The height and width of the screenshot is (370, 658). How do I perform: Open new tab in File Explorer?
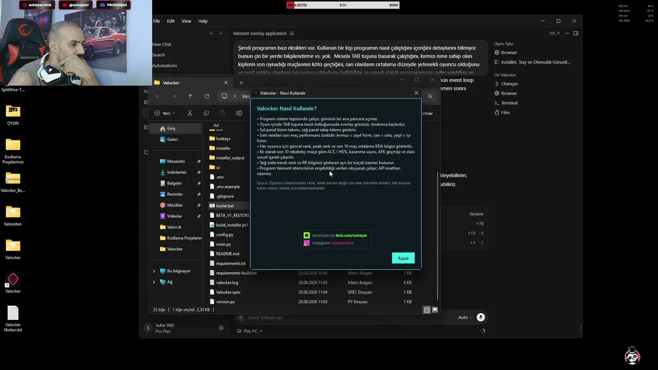tap(241, 83)
